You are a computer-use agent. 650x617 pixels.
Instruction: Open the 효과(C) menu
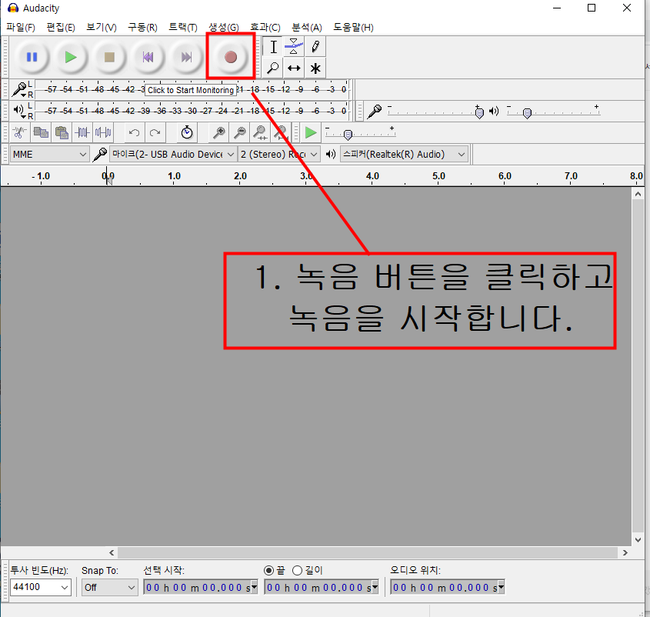click(265, 28)
